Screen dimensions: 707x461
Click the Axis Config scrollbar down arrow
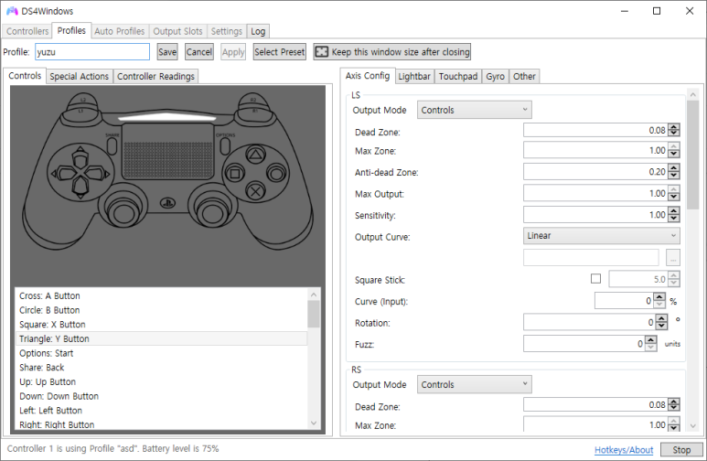coord(693,426)
